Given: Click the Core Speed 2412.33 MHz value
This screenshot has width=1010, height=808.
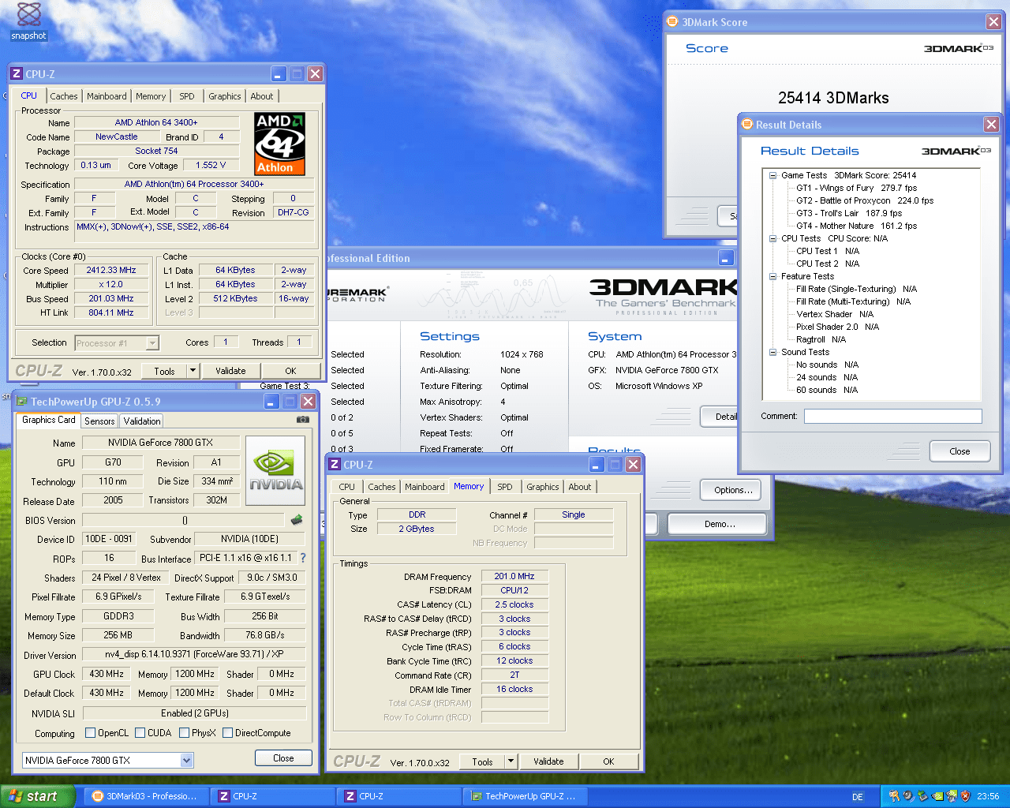Looking at the screenshot, I should [x=111, y=270].
